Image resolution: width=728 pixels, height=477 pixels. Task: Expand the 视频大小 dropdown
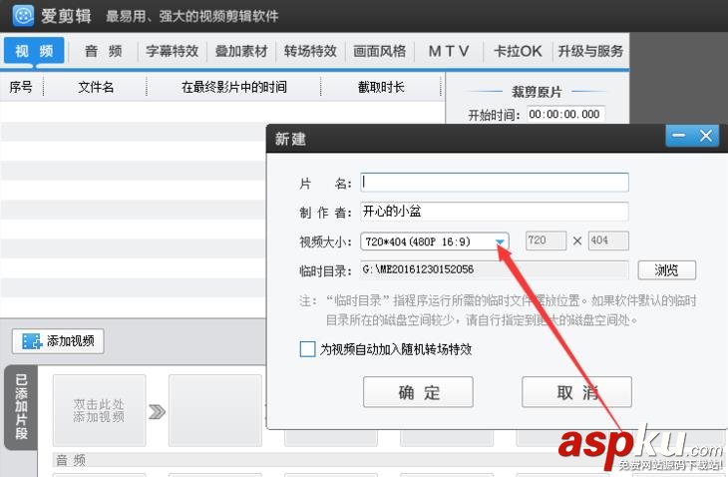(500, 241)
